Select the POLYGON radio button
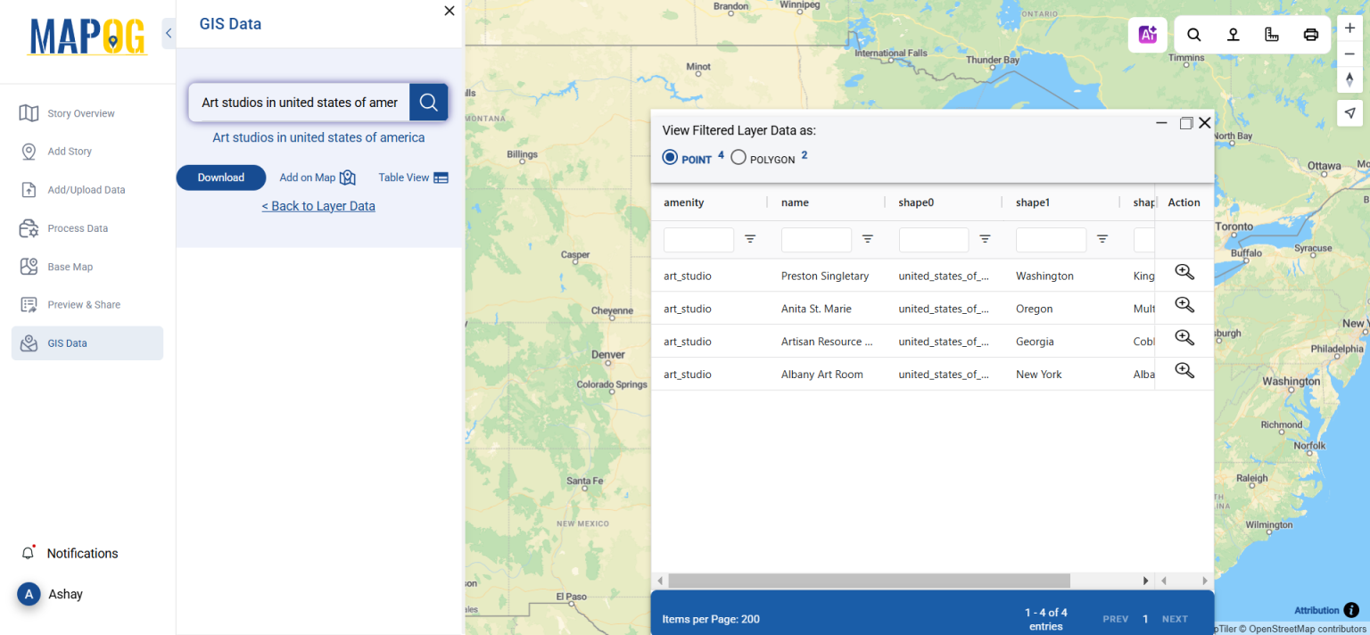The width and height of the screenshot is (1370, 635). 738,157
